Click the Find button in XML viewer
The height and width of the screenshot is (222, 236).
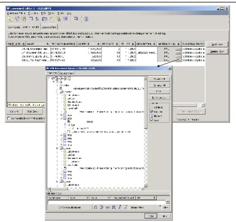coord(159,91)
